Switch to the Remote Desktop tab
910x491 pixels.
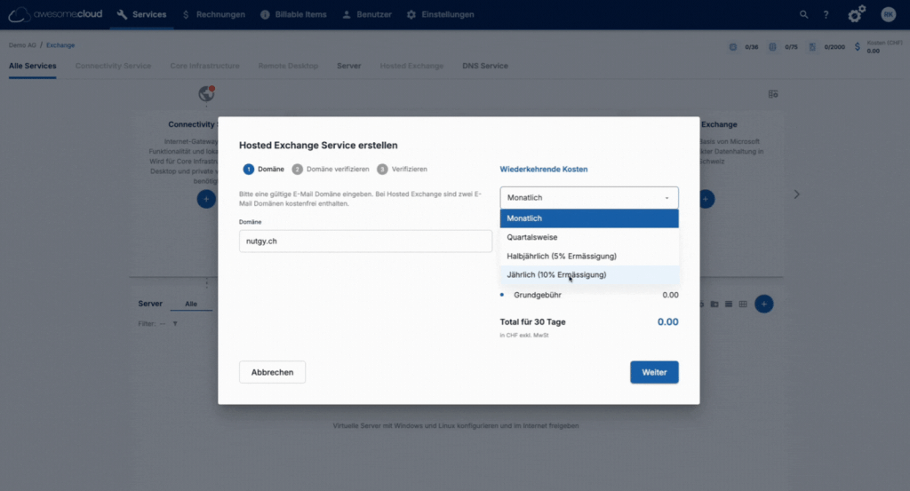[289, 66]
